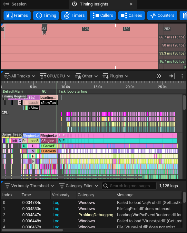
Task: Click the magnifier icon in log search
Action: click(106, 186)
